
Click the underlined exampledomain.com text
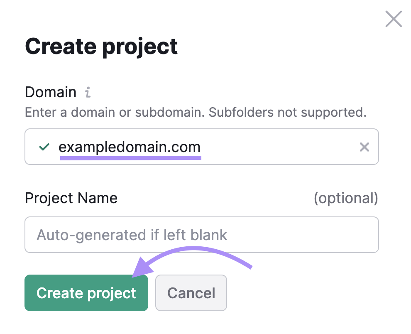click(130, 147)
